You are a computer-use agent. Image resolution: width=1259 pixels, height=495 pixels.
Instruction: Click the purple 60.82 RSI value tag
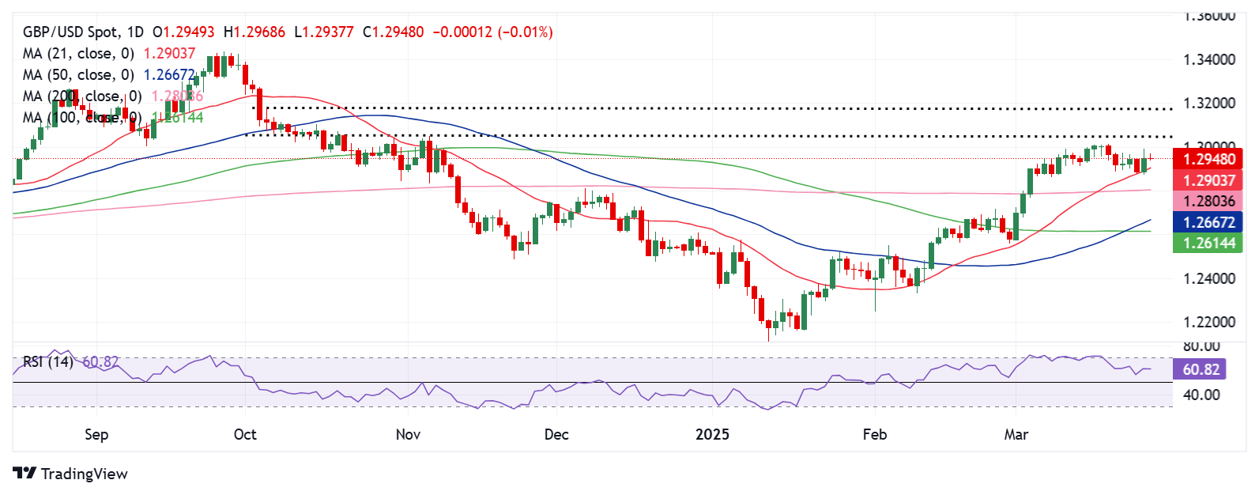(1201, 369)
